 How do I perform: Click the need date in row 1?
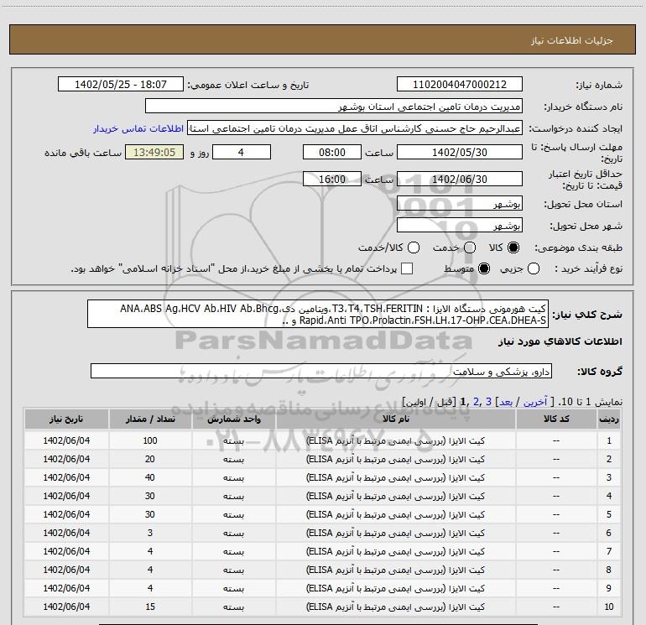coord(66,440)
